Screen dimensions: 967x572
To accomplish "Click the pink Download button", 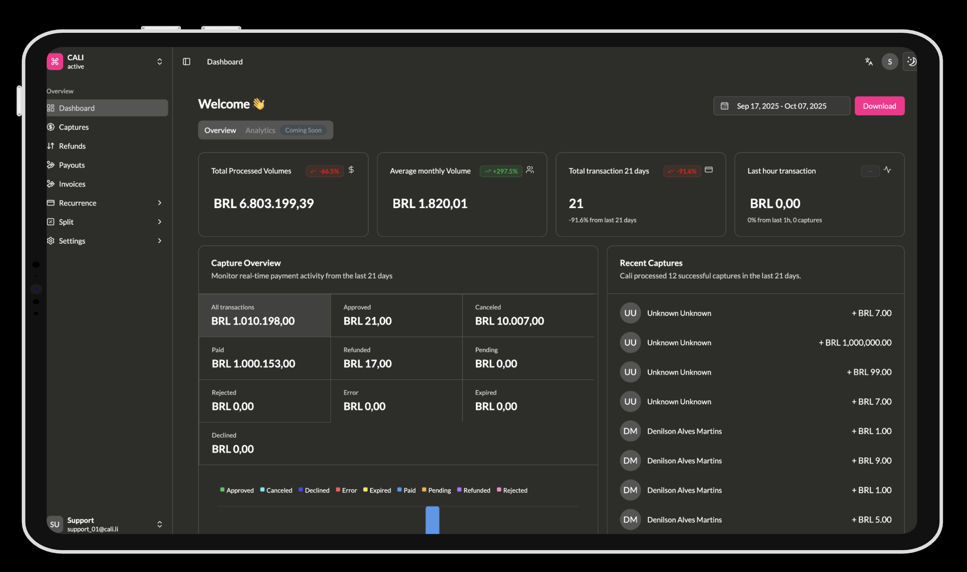I will coord(879,106).
